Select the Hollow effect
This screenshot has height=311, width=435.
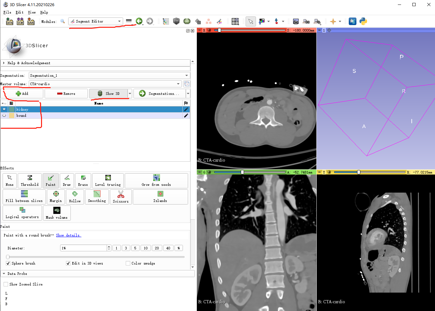[75, 197]
